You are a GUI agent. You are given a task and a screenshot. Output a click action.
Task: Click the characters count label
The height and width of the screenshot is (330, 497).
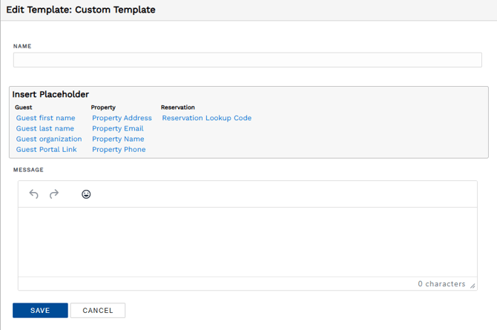[x=441, y=284]
